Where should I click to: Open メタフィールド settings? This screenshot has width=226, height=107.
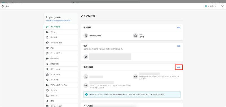tap(61, 105)
